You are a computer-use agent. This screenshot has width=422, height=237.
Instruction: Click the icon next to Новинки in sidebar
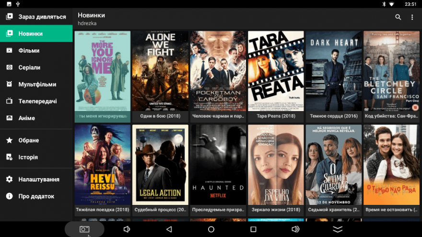10,34
